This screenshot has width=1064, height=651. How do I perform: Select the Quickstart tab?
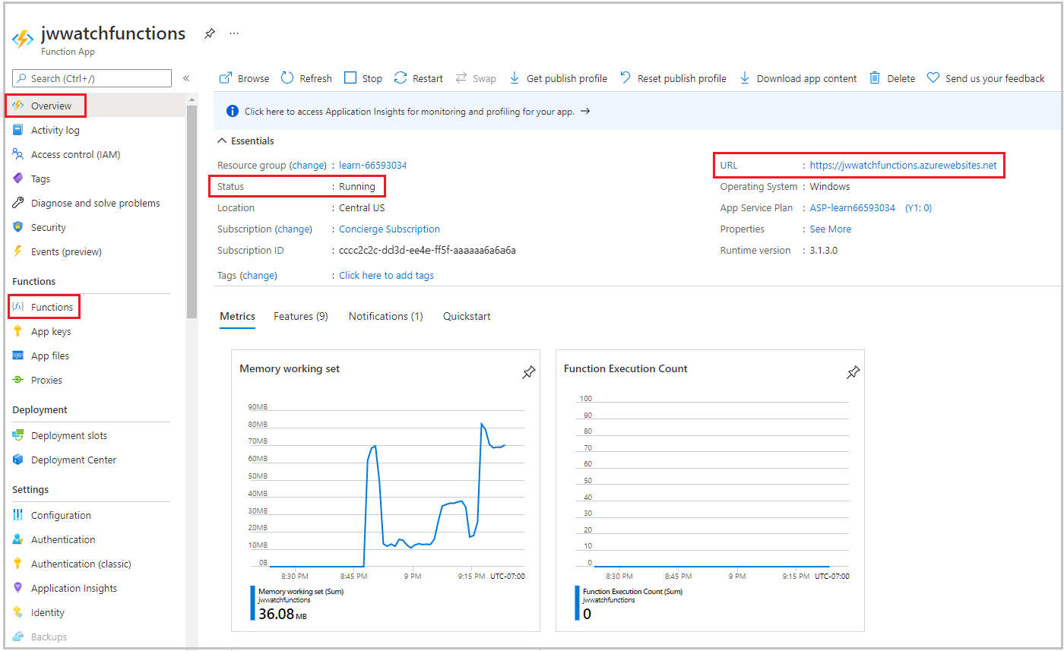pyautogui.click(x=467, y=316)
